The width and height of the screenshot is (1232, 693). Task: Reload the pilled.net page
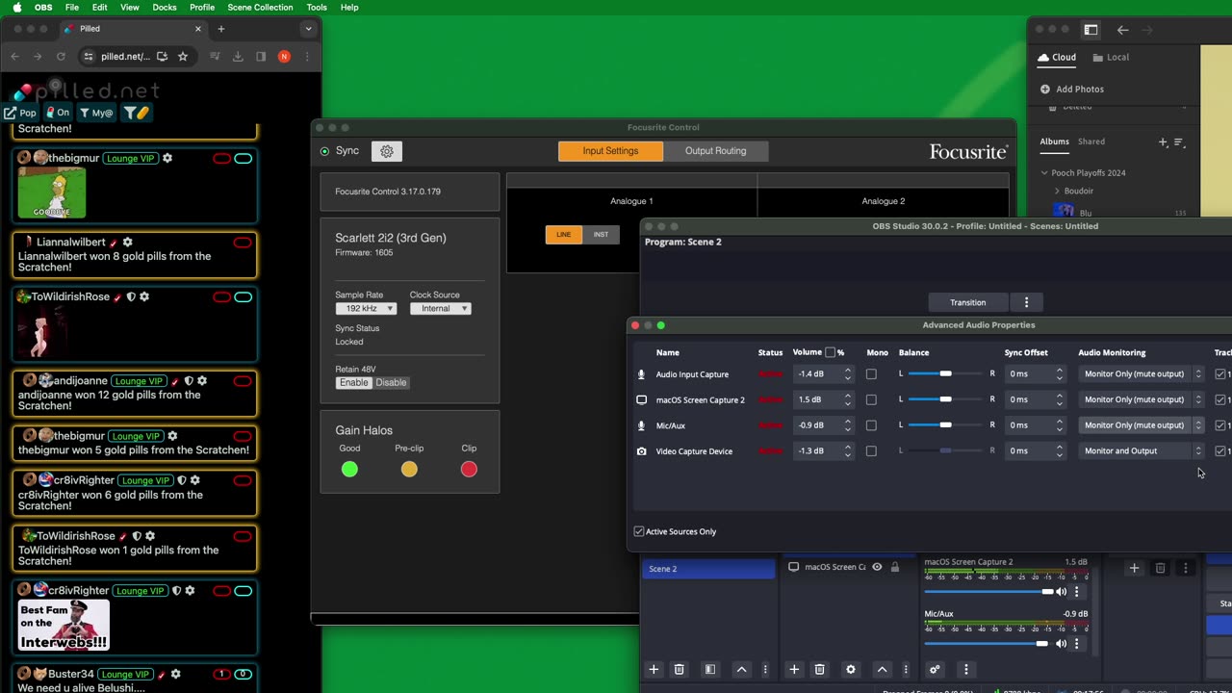(x=61, y=57)
